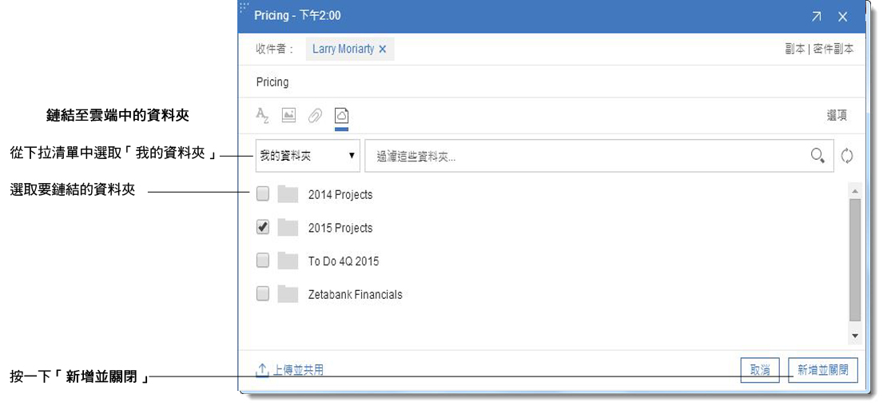Click the 取消 cancel button
The image size is (883, 406).
[760, 371]
